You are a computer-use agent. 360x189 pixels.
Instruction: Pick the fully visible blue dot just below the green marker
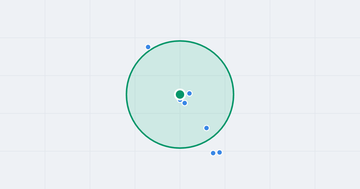pyautogui.click(x=184, y=103)
